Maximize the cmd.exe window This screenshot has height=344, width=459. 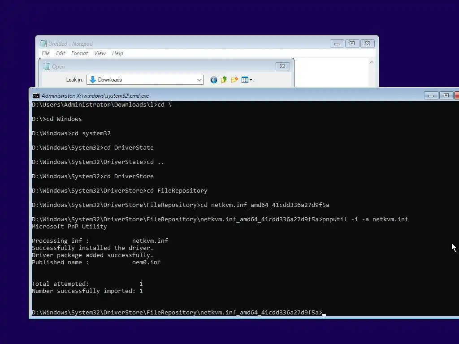(x=446, y=96)
